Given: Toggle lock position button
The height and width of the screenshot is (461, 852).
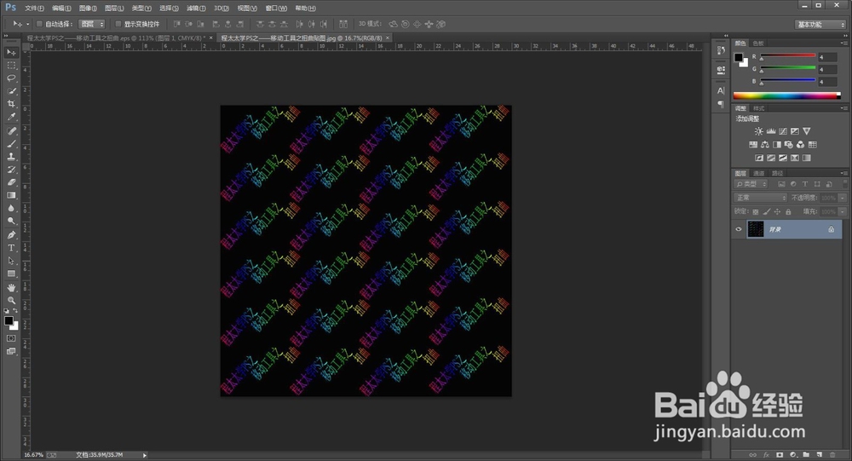Looking at the screenshot, I should 777,211.
